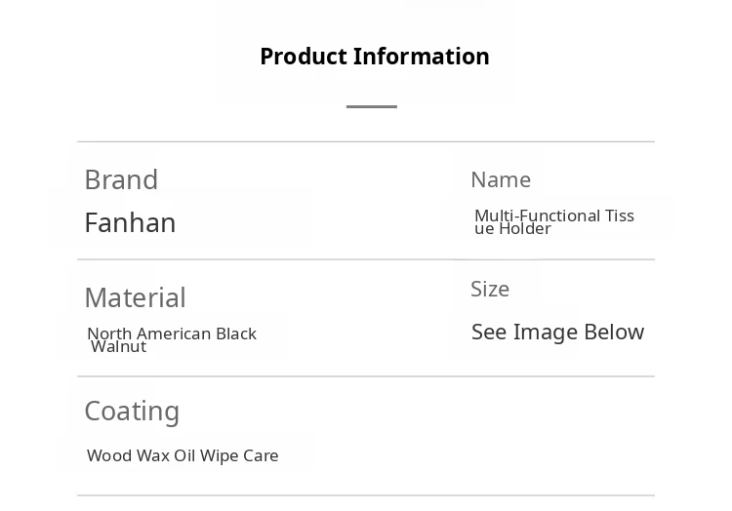Click the Wood Wax Oil Wipe Care value
732x511 pixels.
183,455
